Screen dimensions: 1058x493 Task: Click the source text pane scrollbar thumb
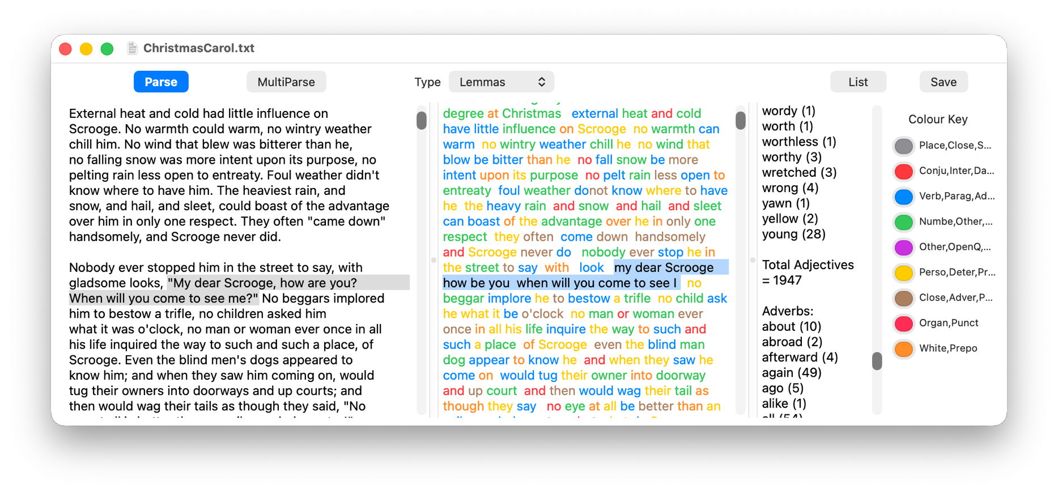[421, 120]
